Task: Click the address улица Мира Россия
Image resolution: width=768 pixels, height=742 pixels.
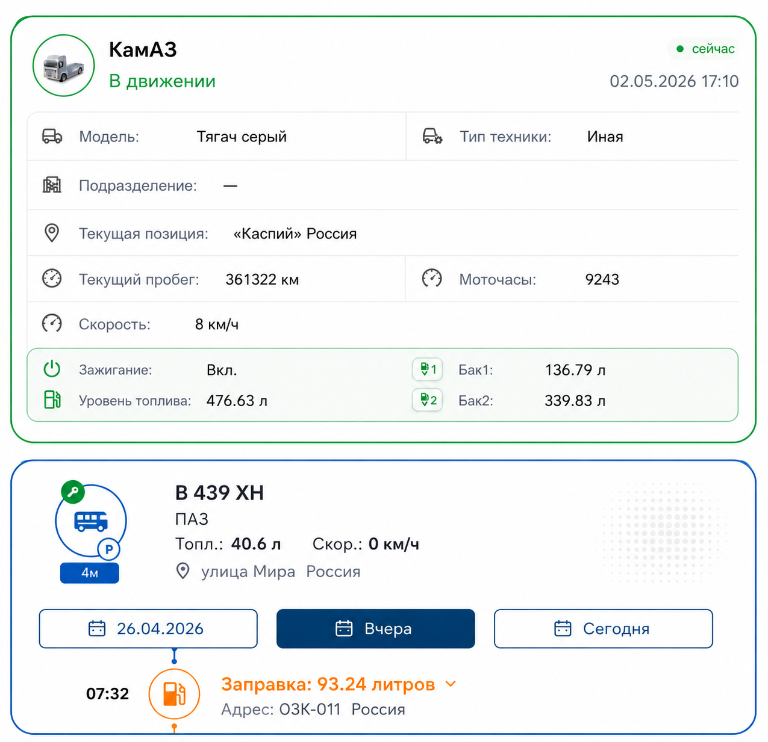Action: [281, 572]
